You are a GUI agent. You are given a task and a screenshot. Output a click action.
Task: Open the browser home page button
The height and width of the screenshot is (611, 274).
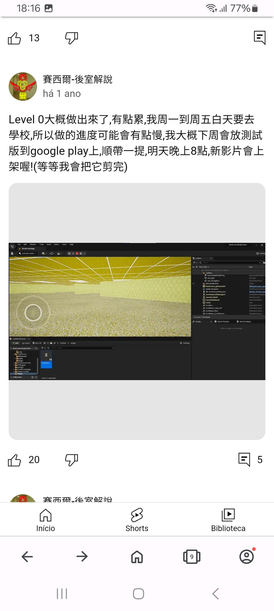[x=137, y=557]
